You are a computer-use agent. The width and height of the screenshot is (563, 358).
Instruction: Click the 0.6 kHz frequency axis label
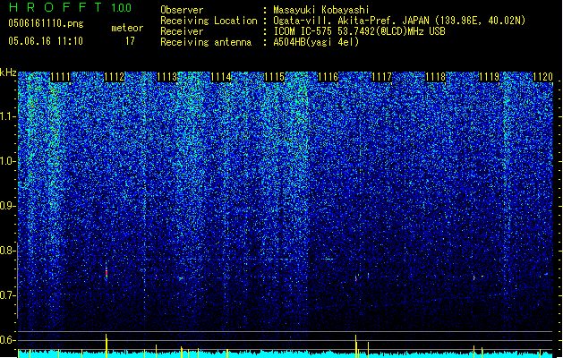(x=8, y=340)
